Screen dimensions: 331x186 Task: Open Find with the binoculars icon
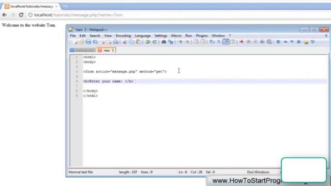(163, 42)
